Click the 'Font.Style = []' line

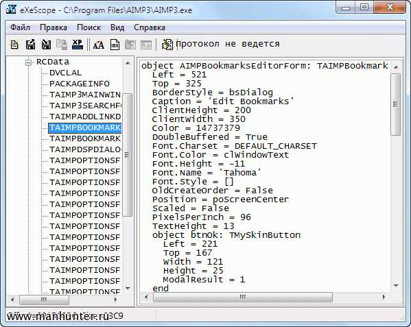(193, 182)
